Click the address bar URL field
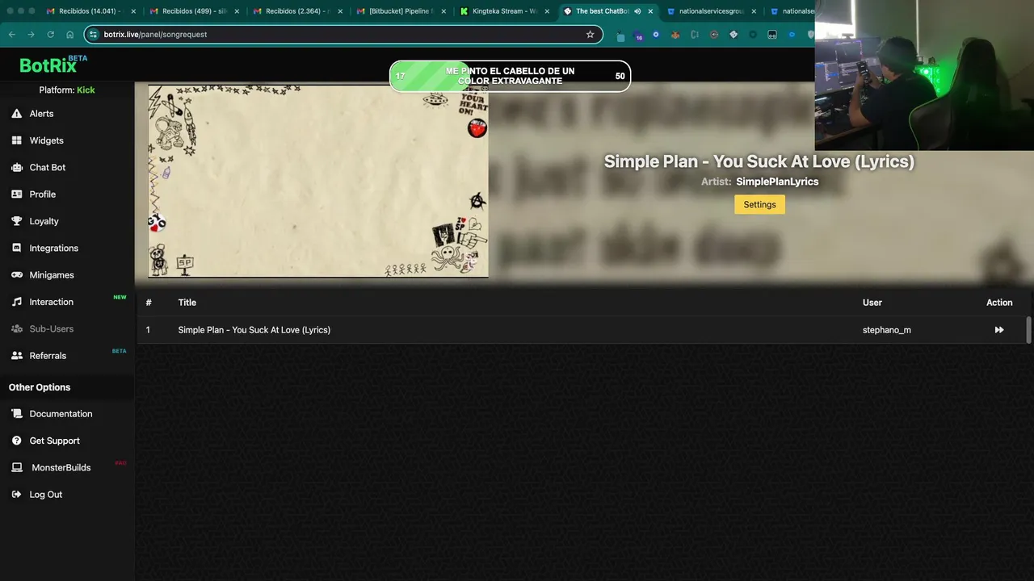The height and width of the screenshot is (581, 1034). click(343, 35)
